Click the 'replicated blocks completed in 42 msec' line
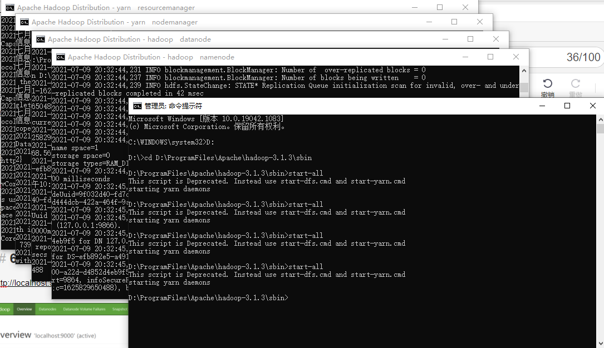 (x=128, y=93)
